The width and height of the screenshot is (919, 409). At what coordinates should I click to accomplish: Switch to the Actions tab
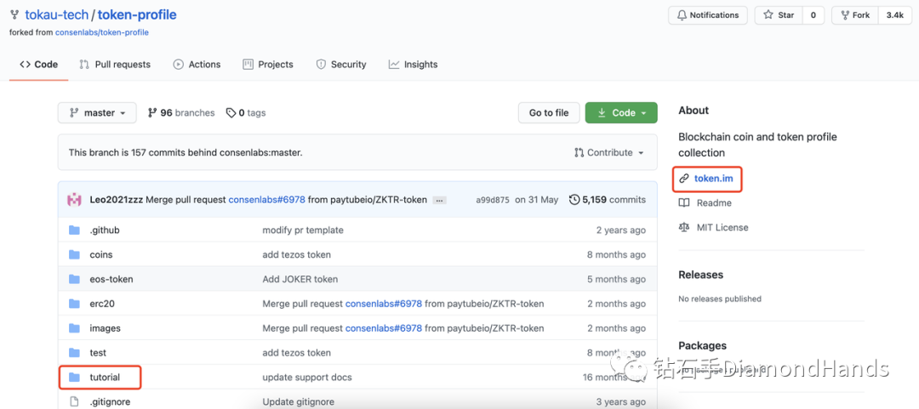click(197, 65)
